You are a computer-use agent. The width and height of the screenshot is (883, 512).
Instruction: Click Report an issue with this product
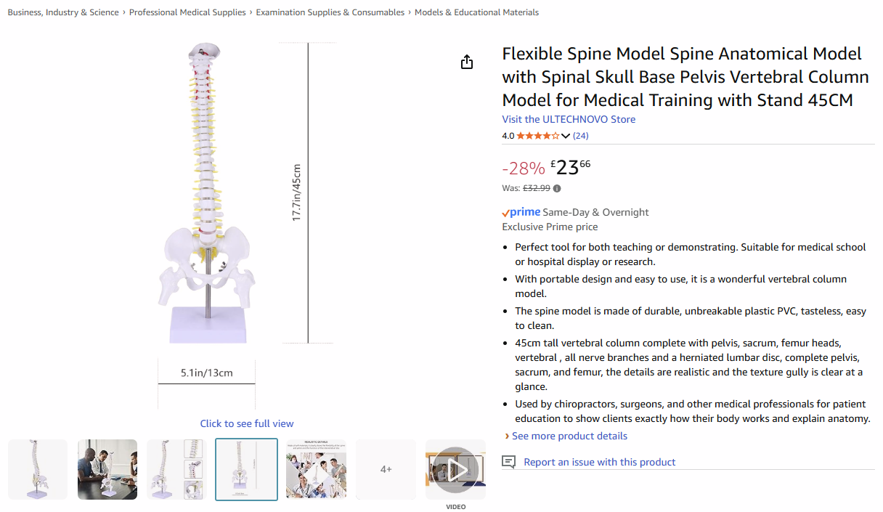[599, 462]
